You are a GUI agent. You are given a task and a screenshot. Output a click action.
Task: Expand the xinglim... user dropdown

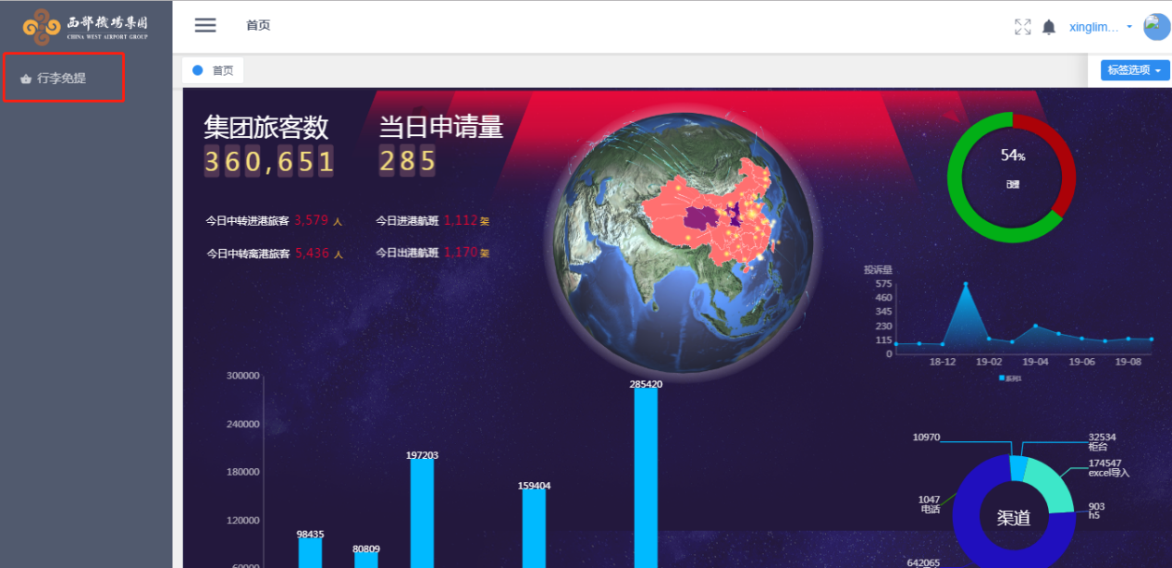coord(1101,27)
